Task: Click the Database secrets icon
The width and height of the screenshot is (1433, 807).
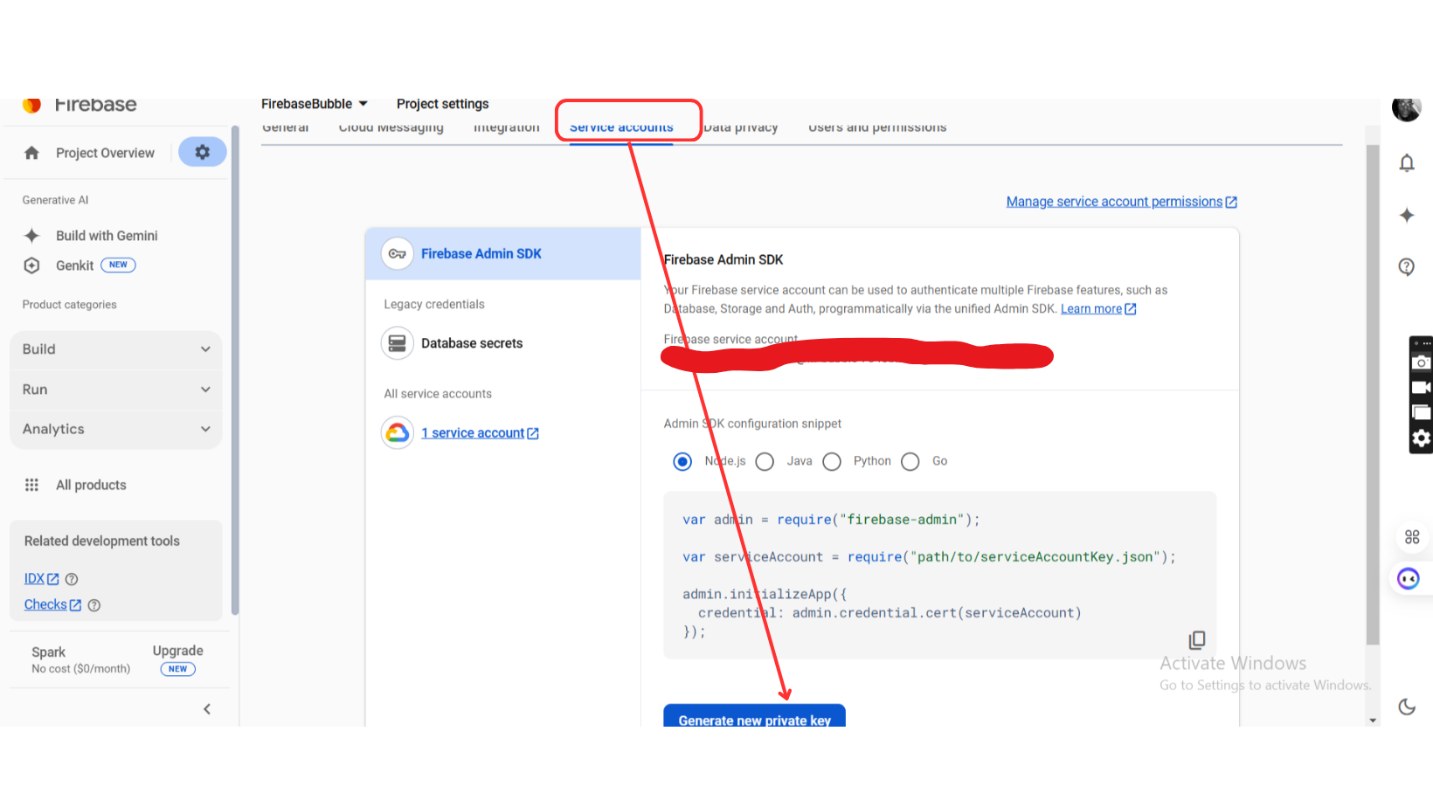Action: 398,343
